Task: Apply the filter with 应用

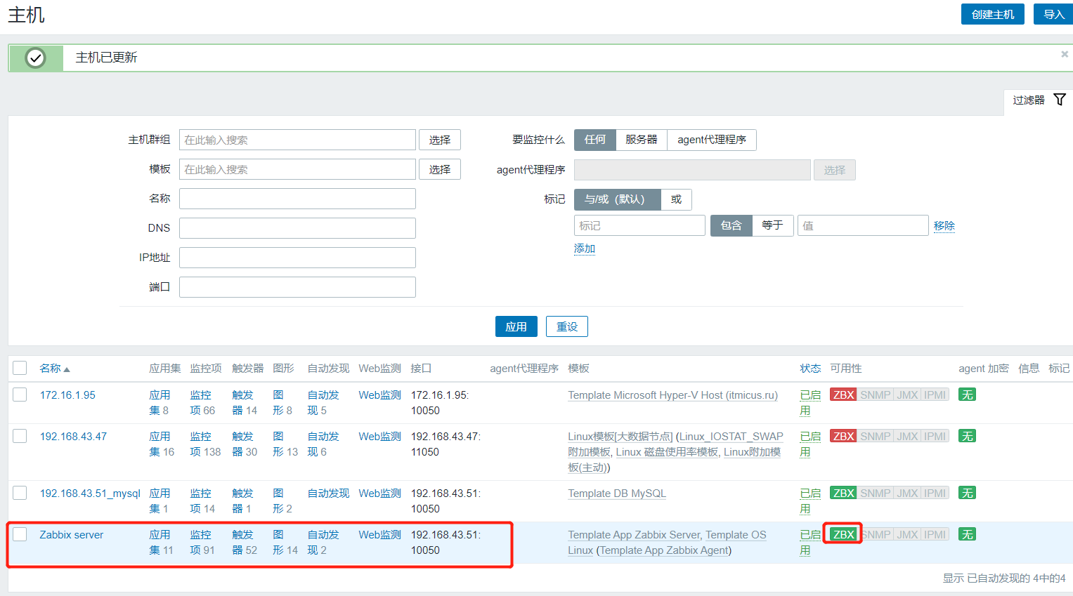Action: 516,326
